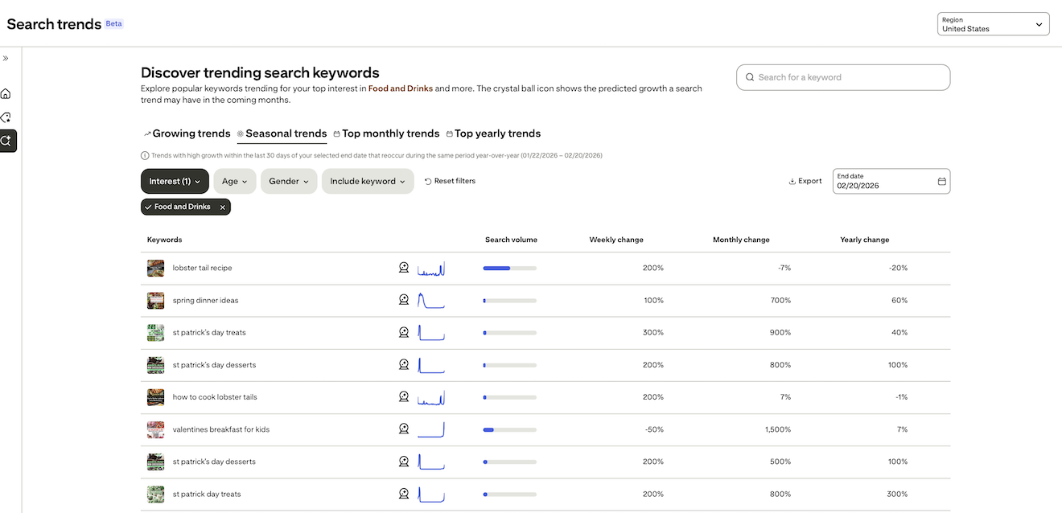The image size is (1062, 513).
Task: Expand the Age filter dropdown
Action: click(x=234, y=182)
